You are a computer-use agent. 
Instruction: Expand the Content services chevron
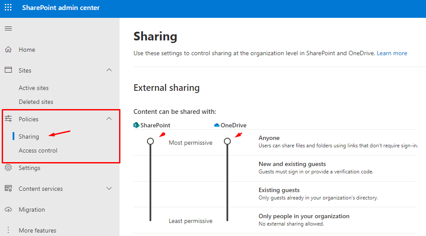tap(109, 189)
